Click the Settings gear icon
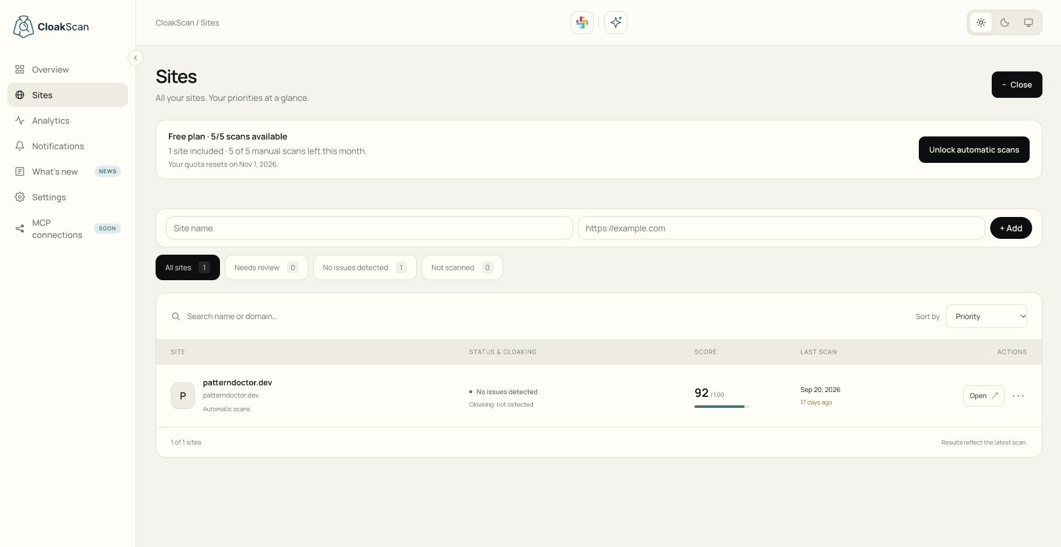Viewport: 1061px width, 547px height. pyautogui.click(x=20, y=197)
